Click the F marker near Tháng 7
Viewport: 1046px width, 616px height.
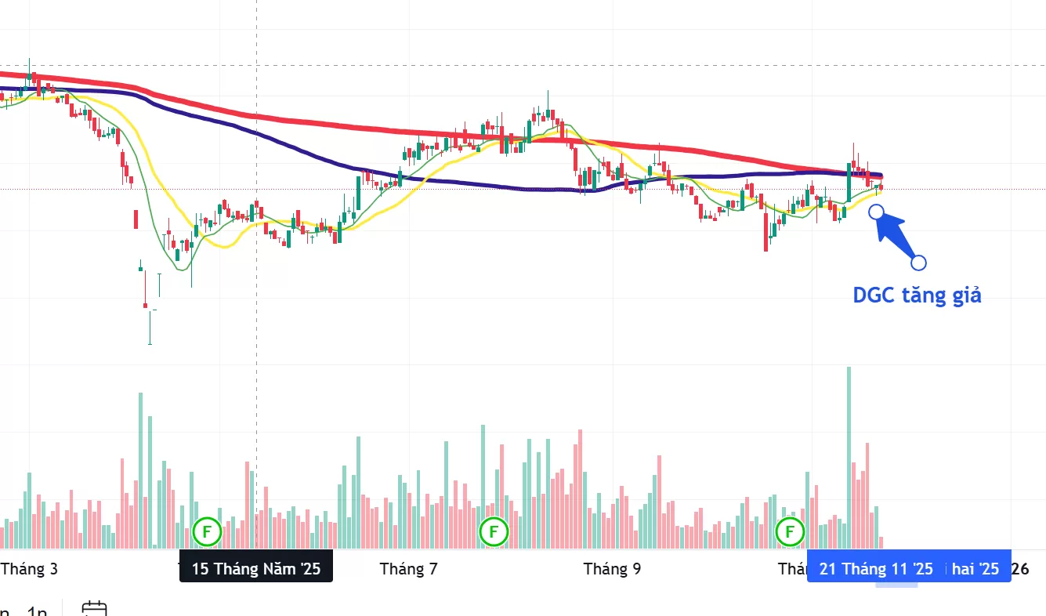tap(494, 531)
